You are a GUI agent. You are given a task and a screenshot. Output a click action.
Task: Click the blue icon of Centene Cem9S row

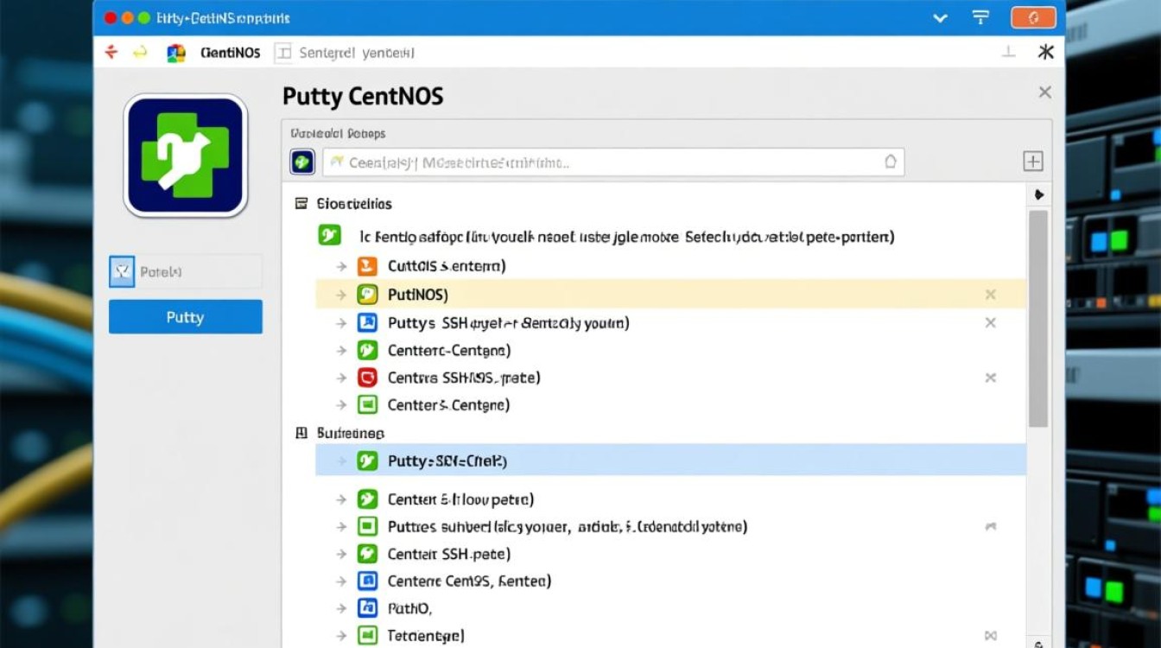click(367, 581)
